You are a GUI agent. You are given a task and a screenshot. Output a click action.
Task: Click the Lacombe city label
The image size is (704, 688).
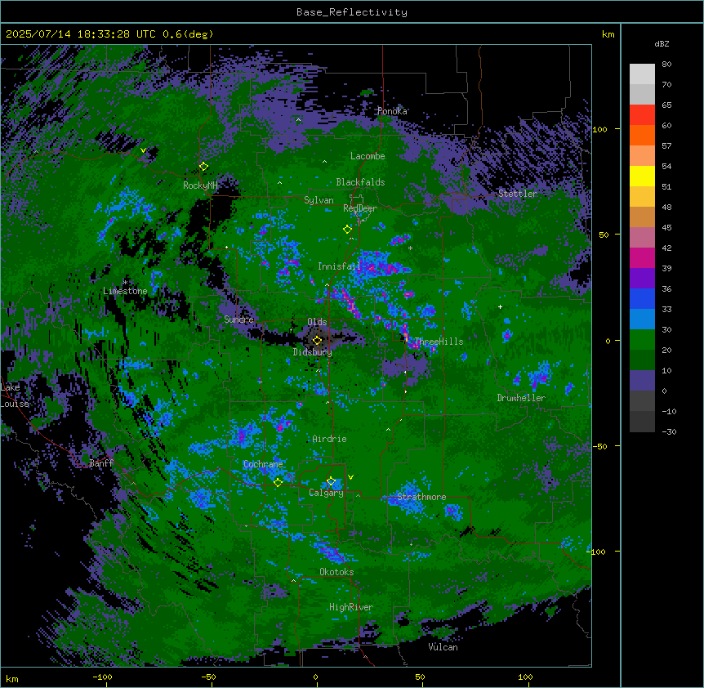click(368, 156)
